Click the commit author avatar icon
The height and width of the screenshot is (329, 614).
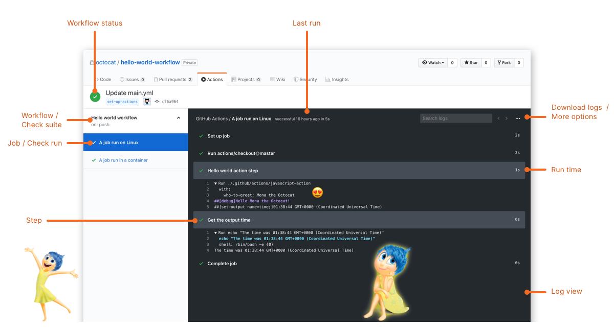point(147,102)
